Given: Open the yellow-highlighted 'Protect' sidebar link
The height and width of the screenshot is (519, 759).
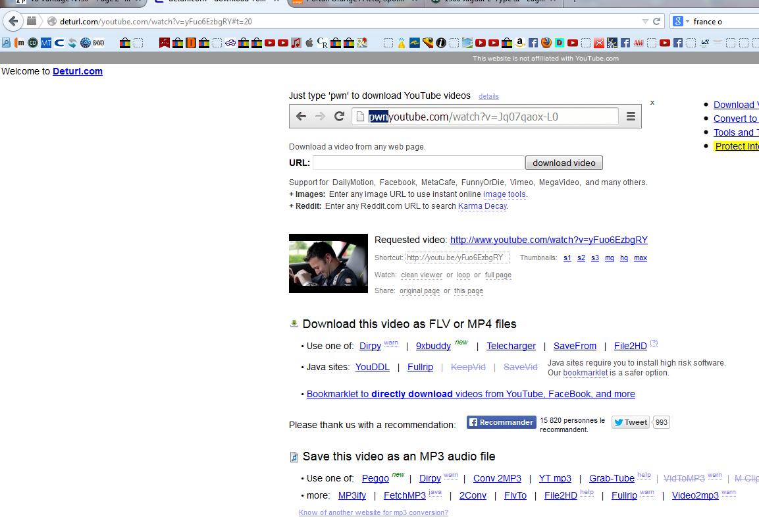Looking at the screenshot, I should click(737, 146).
